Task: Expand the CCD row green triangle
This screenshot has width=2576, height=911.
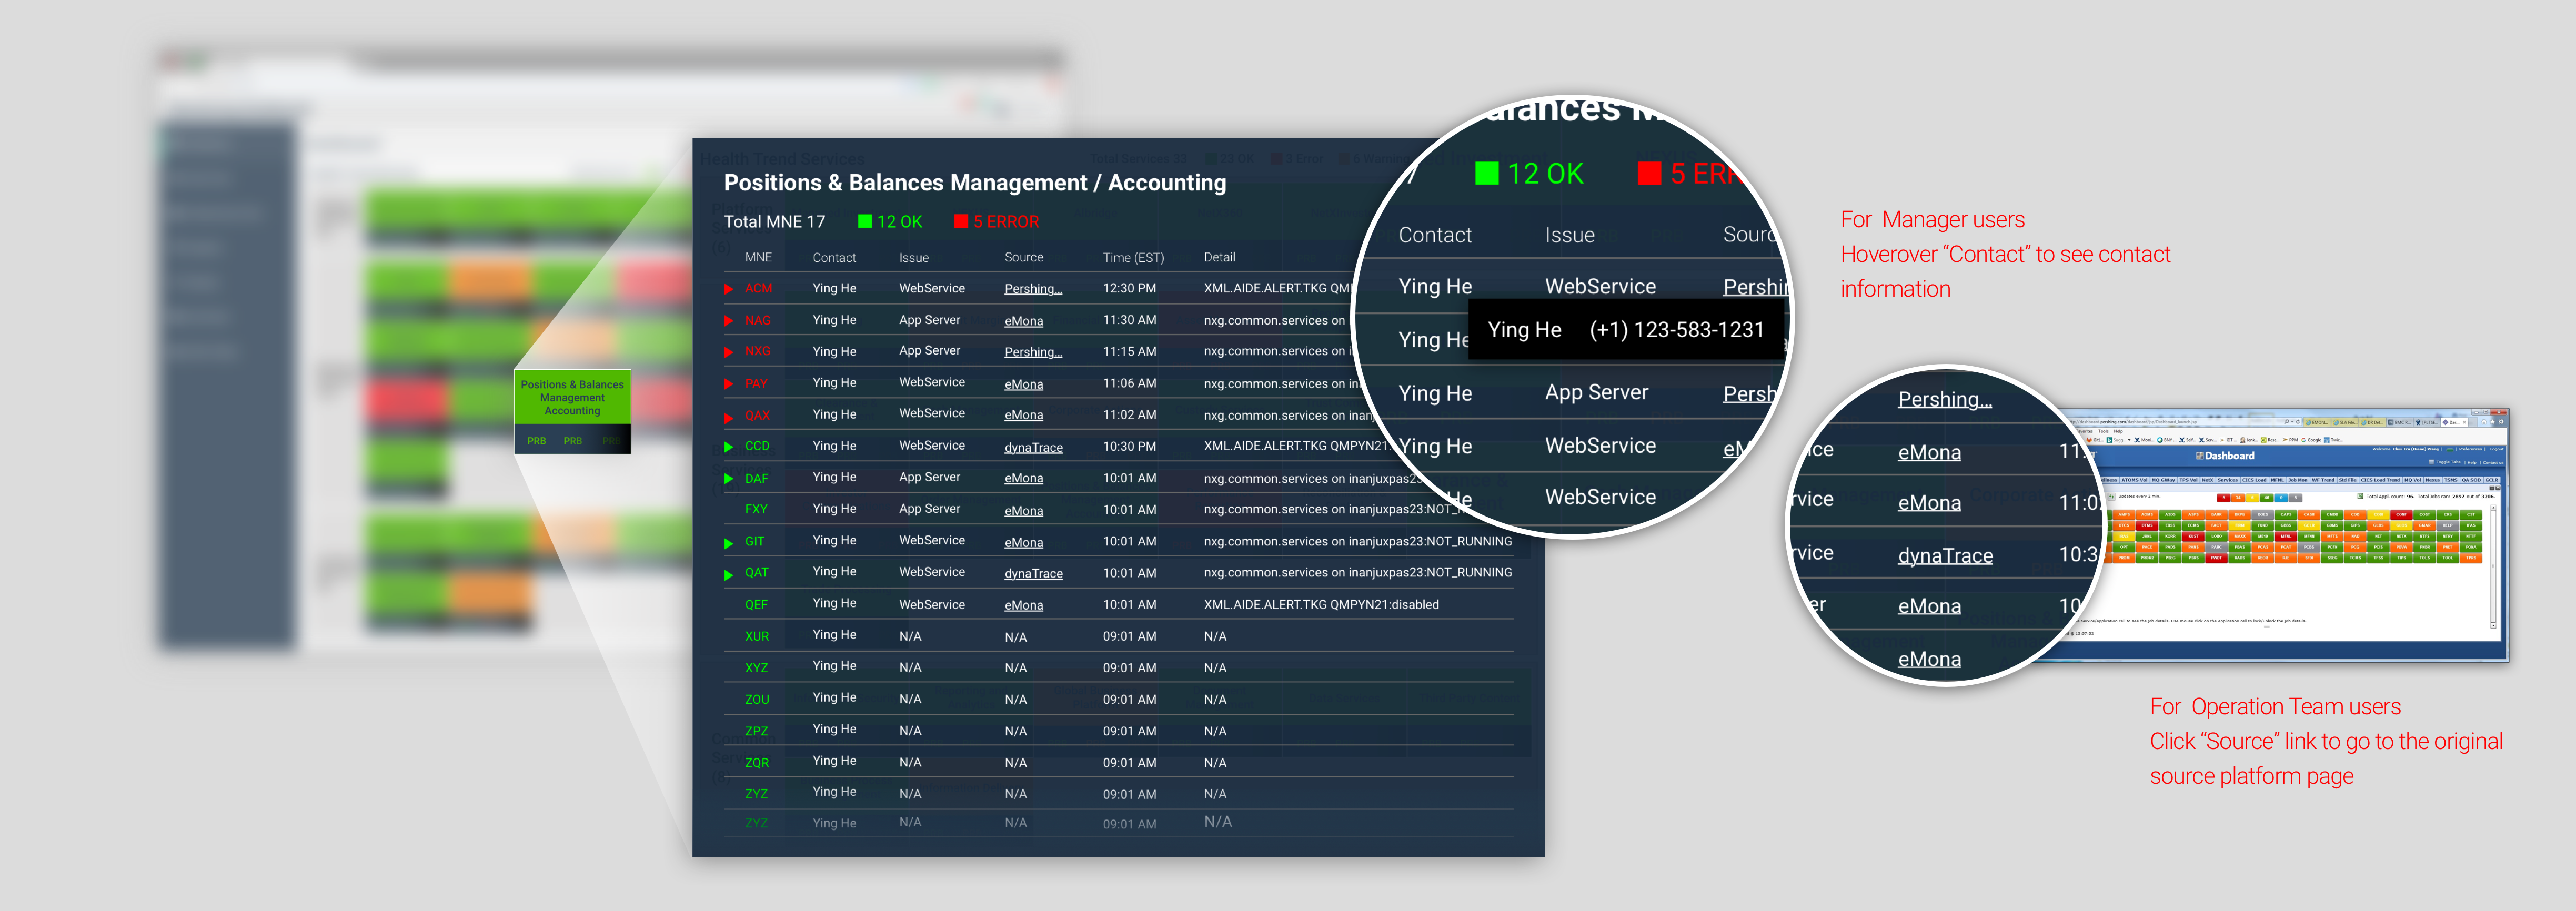Action: (x=729, y=447)
